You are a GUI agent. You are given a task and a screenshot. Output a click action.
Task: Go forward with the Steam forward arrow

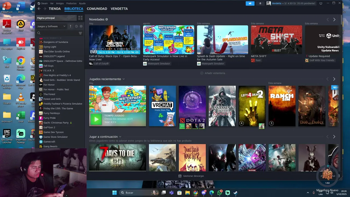(45, 9)
